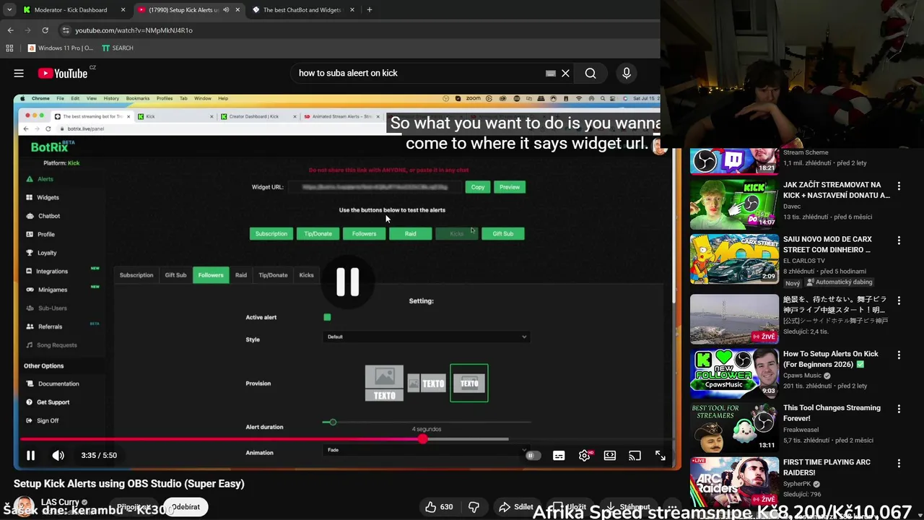Cast video to TV device
This screenshot has width=924, height=520.
coord(635,455)
